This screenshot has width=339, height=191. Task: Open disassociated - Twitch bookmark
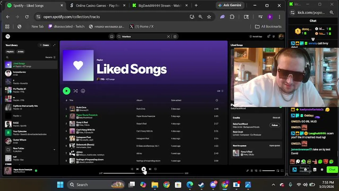click(x=67, y=27)
